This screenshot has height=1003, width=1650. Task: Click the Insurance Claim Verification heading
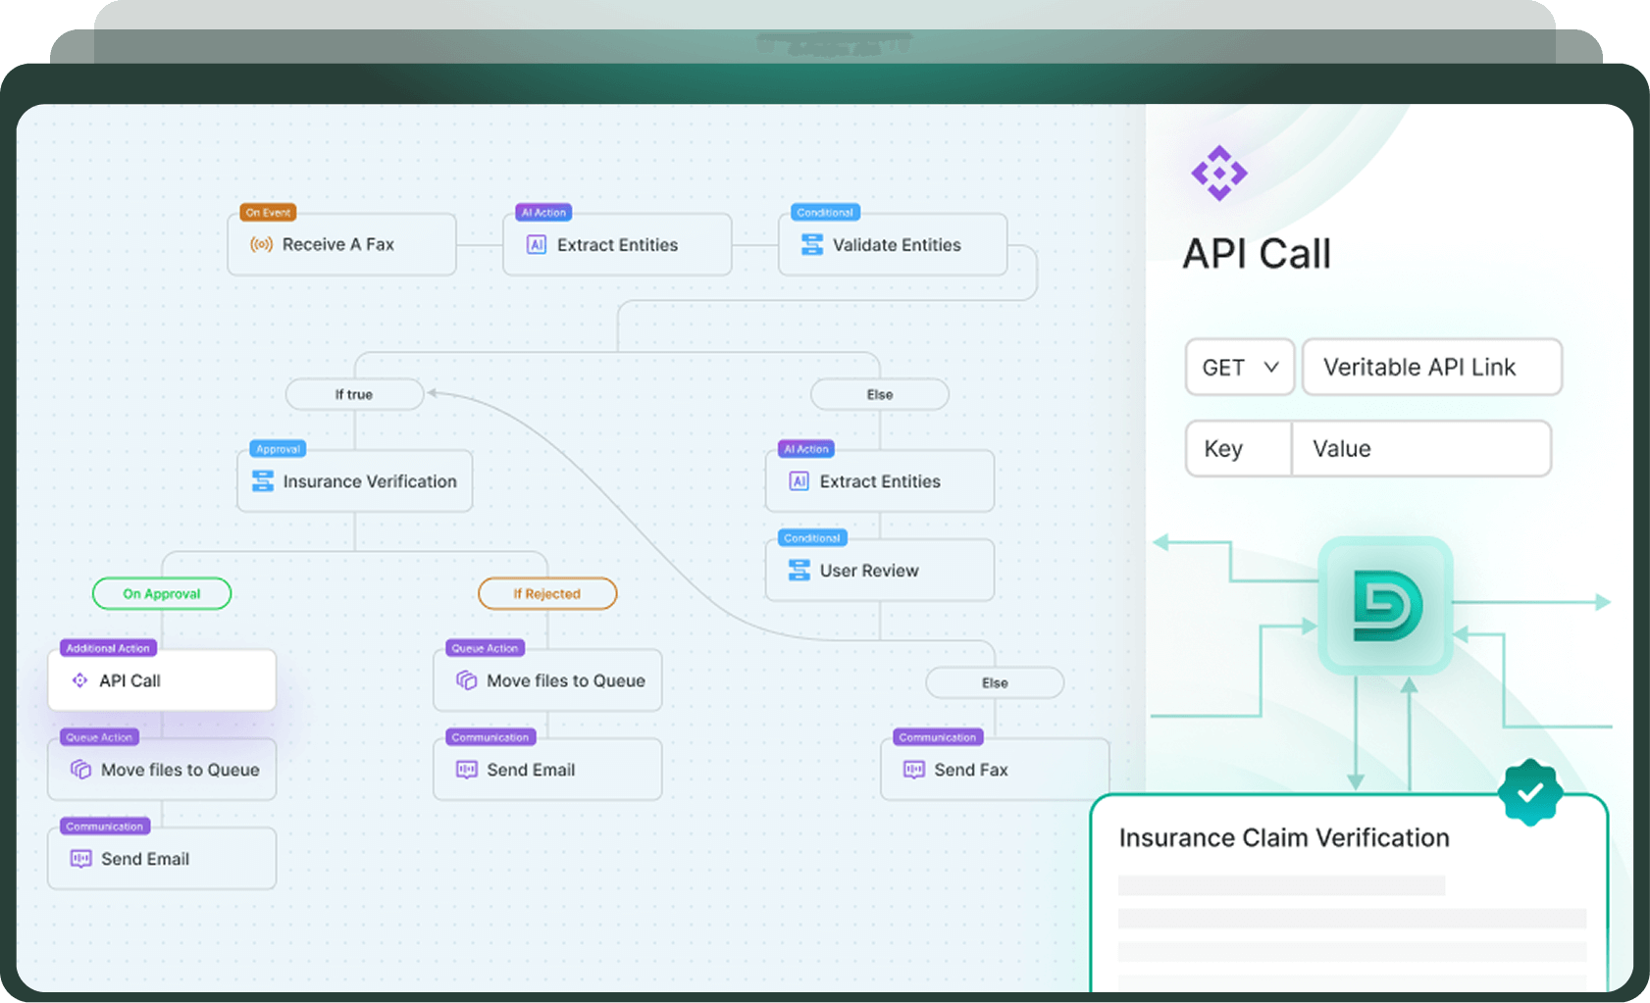1284,837
